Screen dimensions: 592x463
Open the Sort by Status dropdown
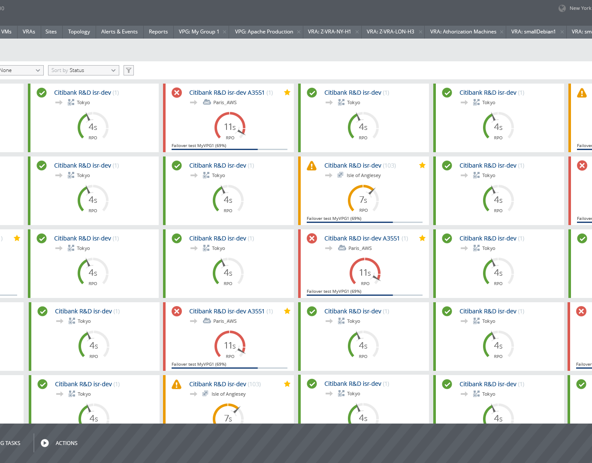coord(84,70)
